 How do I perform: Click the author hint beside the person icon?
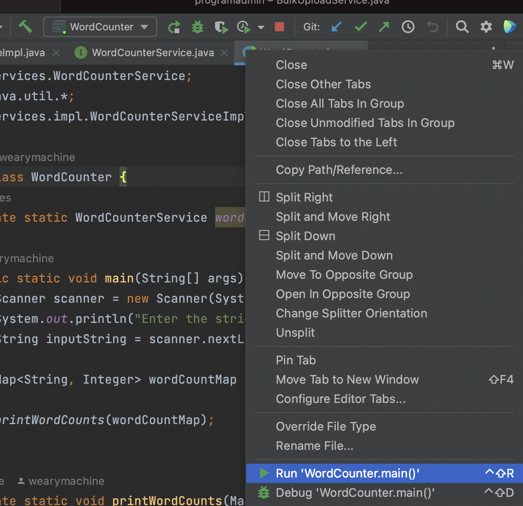tap(66, 481)
